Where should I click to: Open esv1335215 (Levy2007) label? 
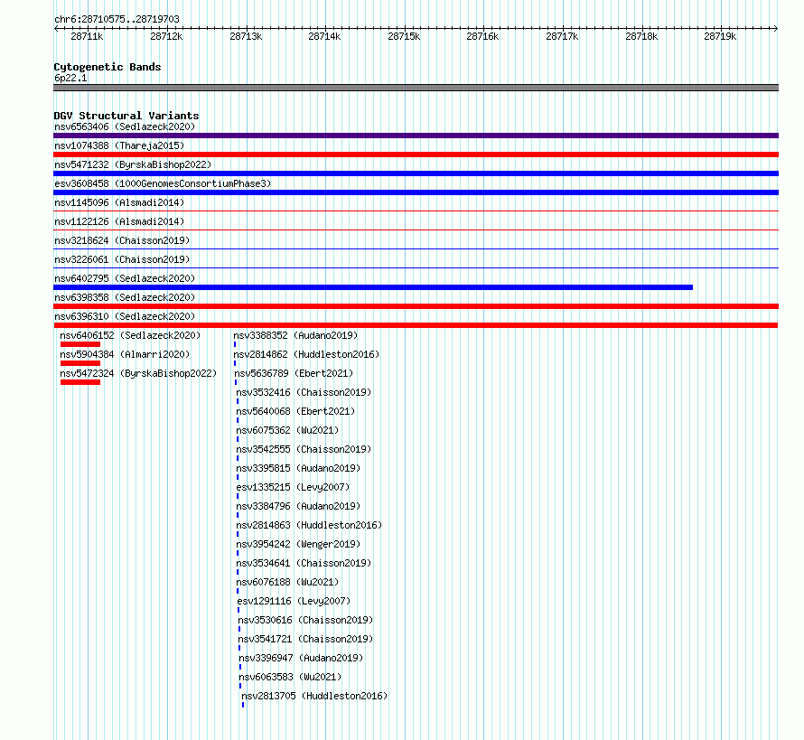(x=293, y=487)
